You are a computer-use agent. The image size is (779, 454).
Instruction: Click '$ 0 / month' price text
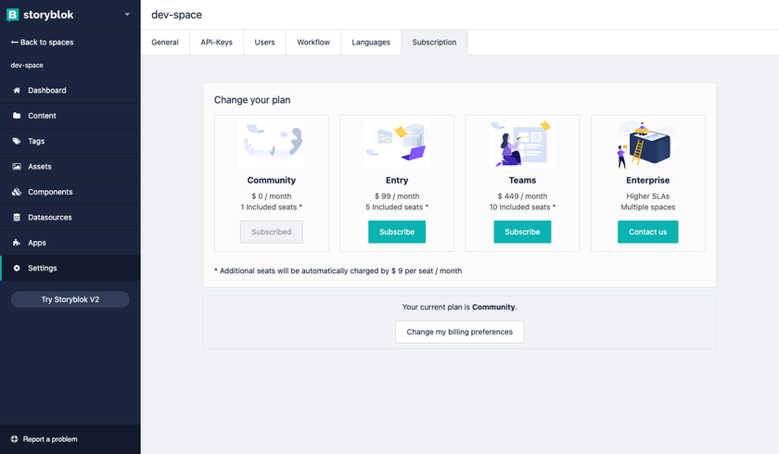[271, 196]
